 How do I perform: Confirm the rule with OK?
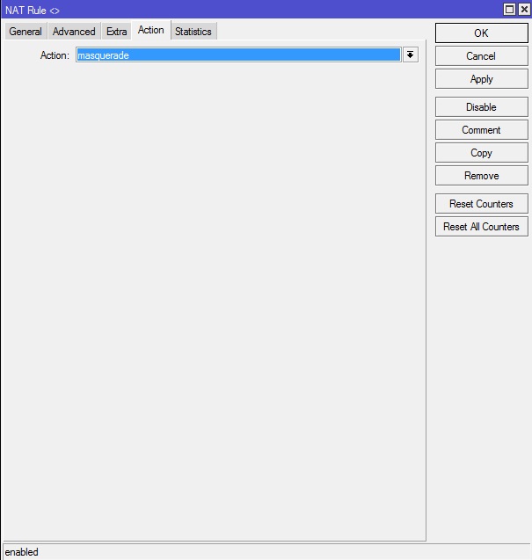pyautogui.click(x=481, y=33)
